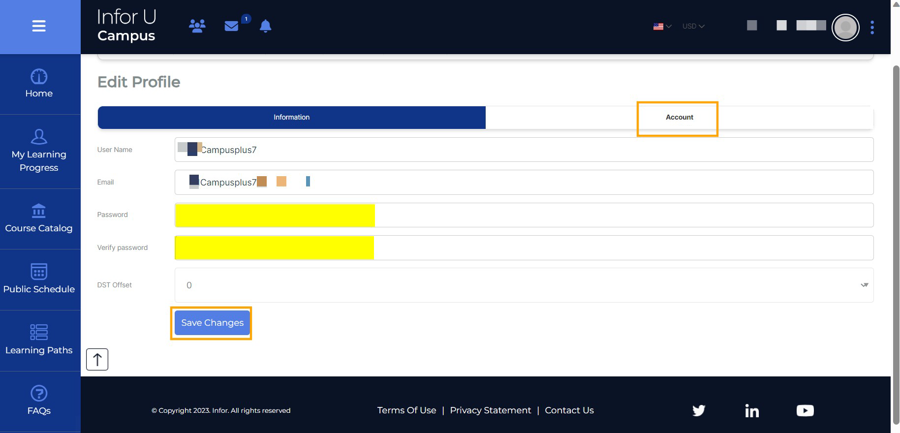Open the Terms Of Use link
This screenshot has height=433, width=900.
[406, 410]
